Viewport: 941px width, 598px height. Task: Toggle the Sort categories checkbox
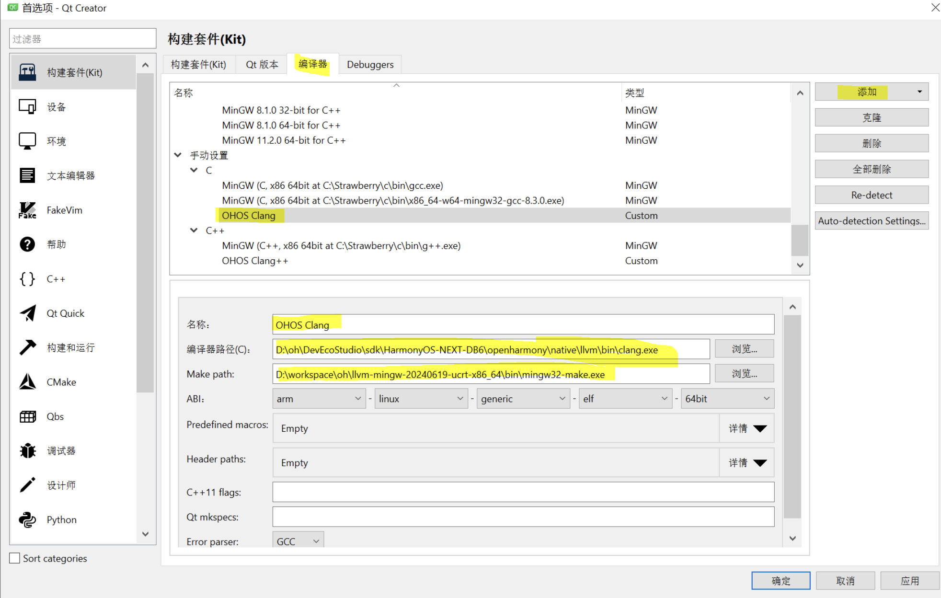[15, 558]
